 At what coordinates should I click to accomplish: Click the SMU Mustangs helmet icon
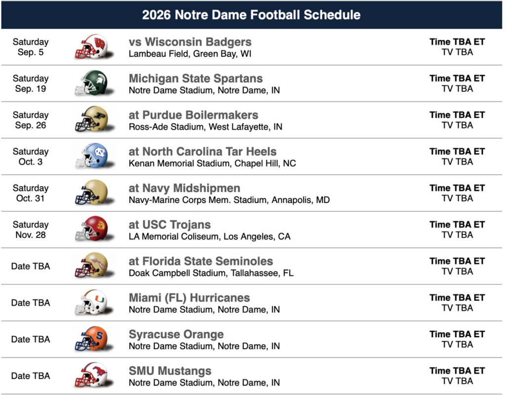coord(91,376)
